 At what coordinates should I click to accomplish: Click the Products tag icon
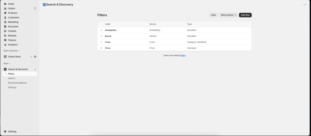coord(5,13)
